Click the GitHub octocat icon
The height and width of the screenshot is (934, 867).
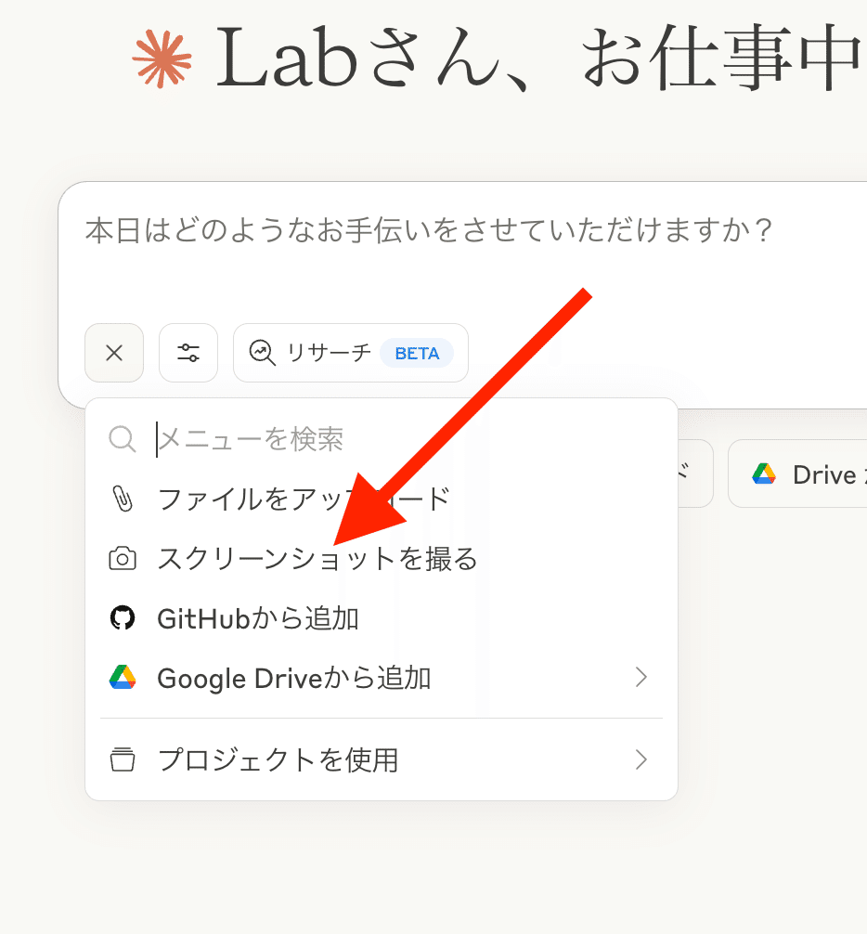tap(123, 618)
